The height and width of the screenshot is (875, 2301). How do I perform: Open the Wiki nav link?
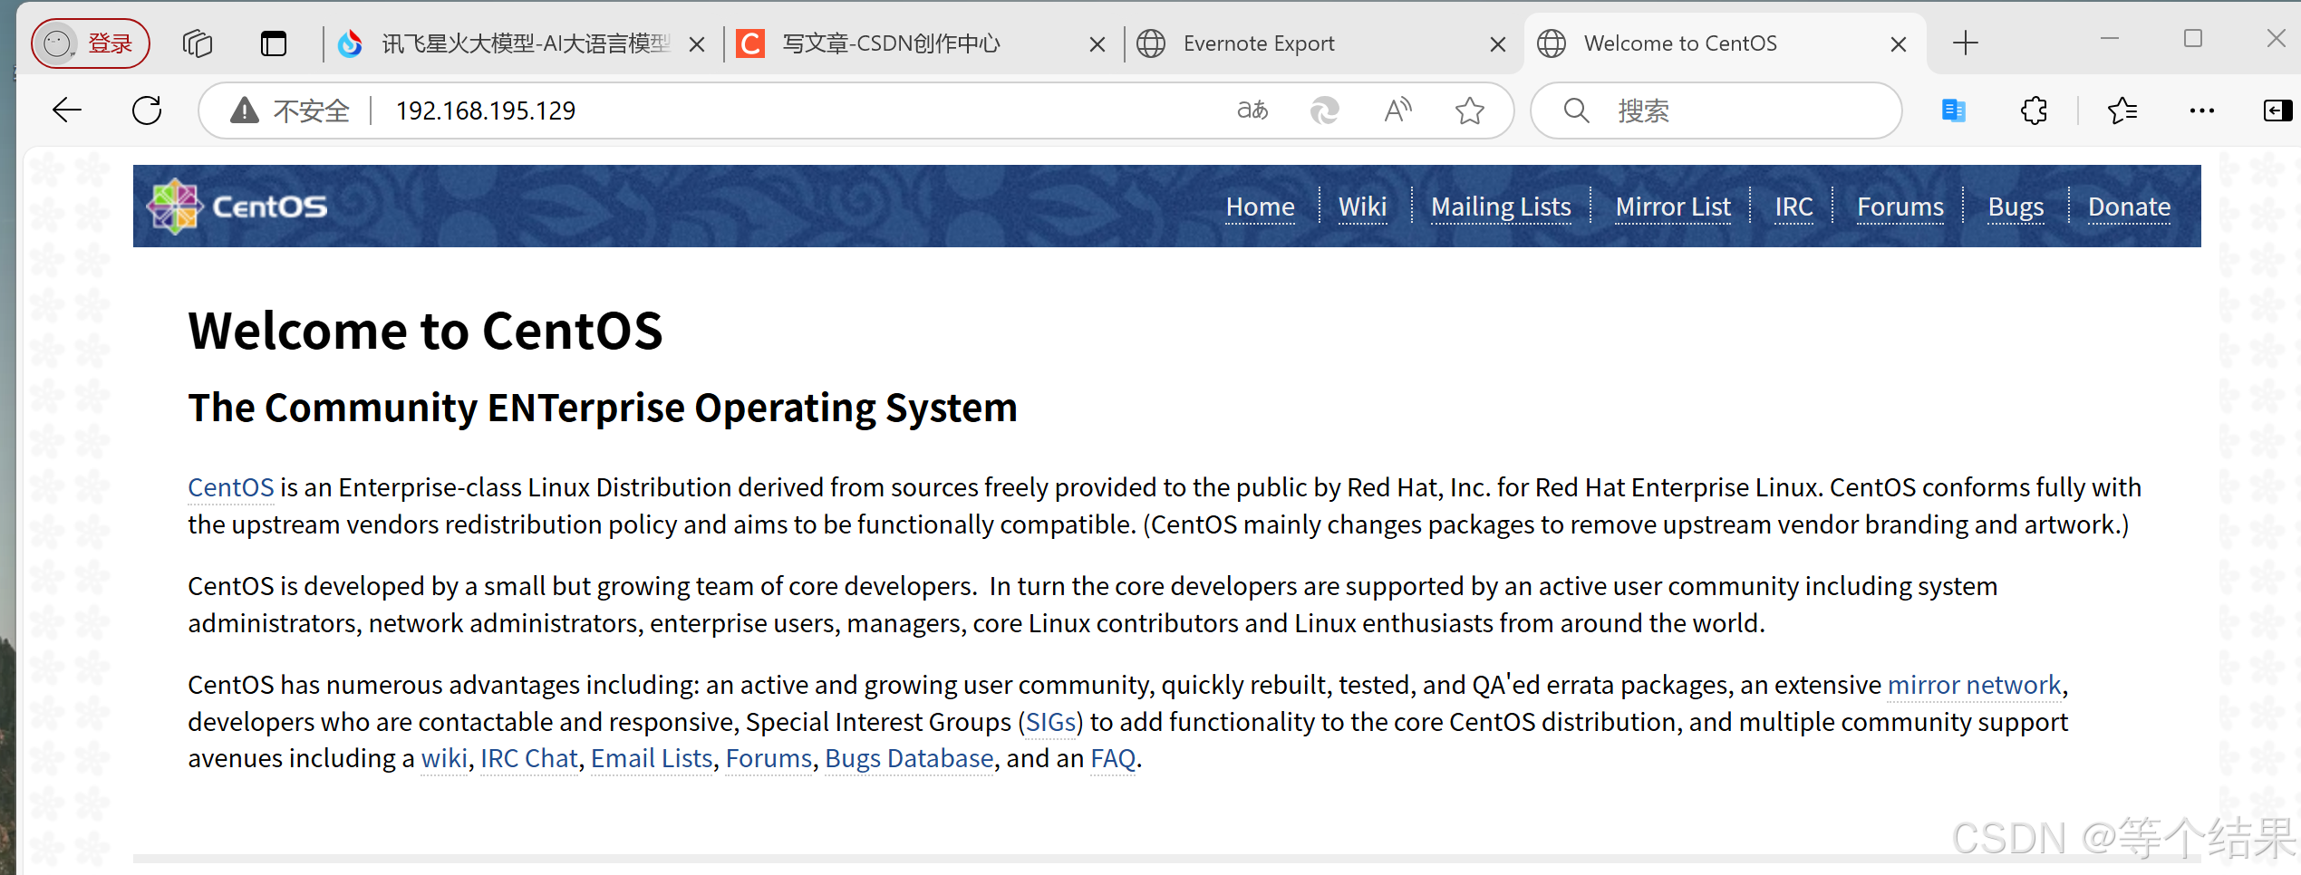pyautogui.click(x=1362, y=207)
